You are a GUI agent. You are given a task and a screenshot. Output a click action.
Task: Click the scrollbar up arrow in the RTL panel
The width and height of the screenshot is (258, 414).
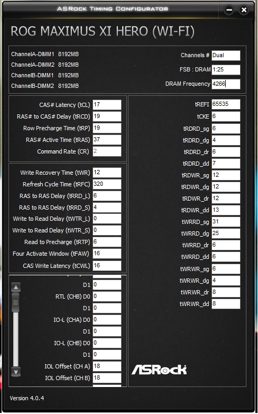pyautogui.click(x=16, y=287)
